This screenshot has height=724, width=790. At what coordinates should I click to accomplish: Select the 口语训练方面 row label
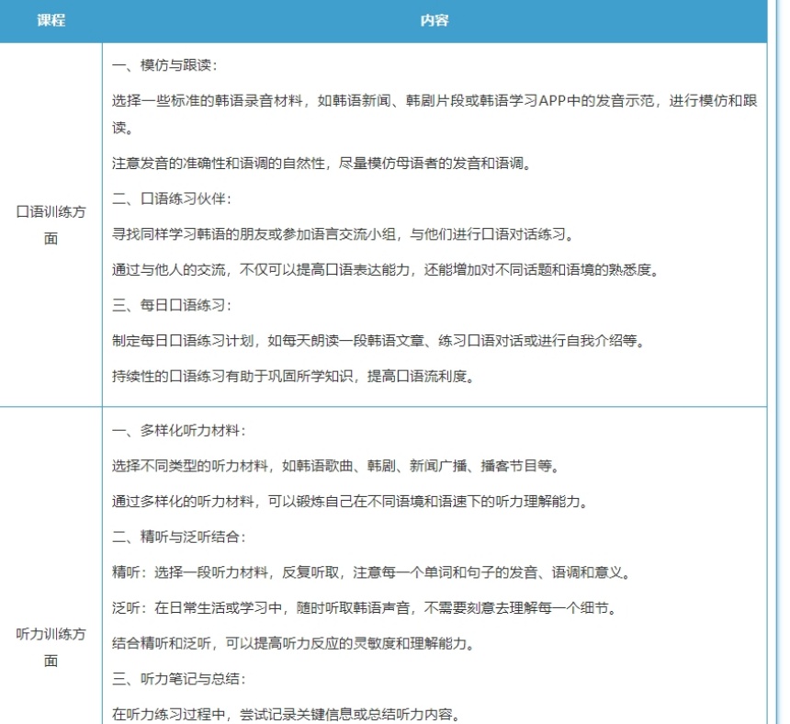point(51,225)
